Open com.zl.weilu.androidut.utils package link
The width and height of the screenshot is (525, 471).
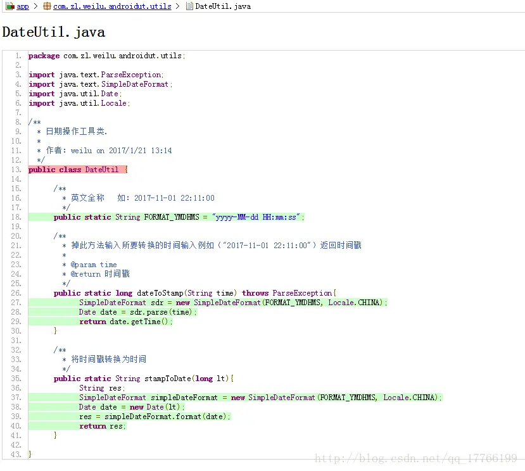pos(112,6)
